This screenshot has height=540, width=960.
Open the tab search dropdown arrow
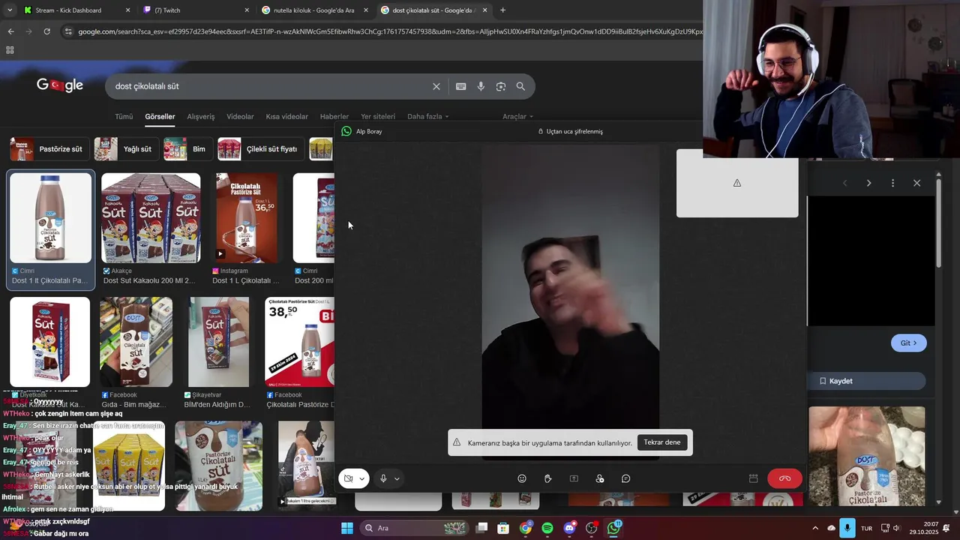click(x=9, y=10)
